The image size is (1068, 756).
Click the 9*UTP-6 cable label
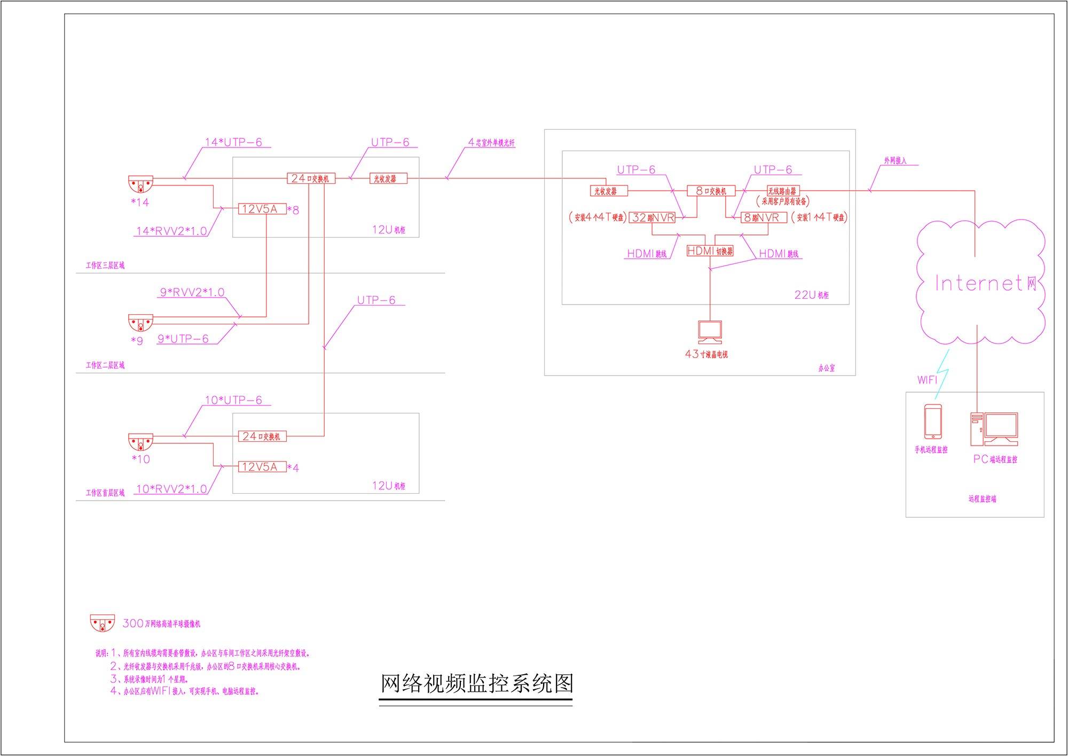click(183, 339)
